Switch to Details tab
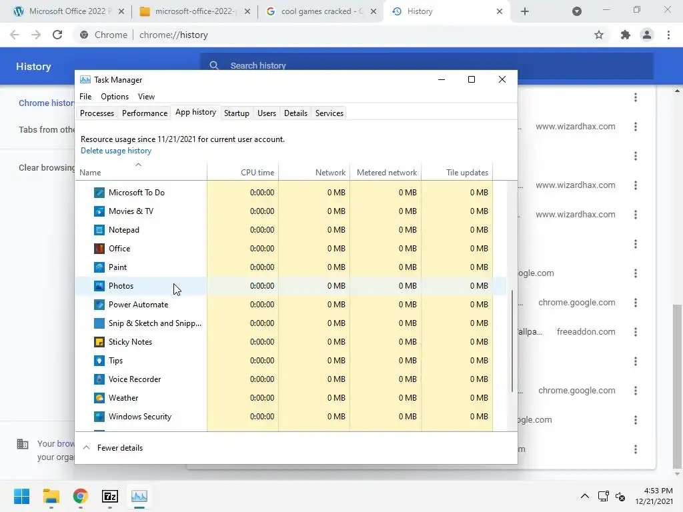 coord(295,113)
